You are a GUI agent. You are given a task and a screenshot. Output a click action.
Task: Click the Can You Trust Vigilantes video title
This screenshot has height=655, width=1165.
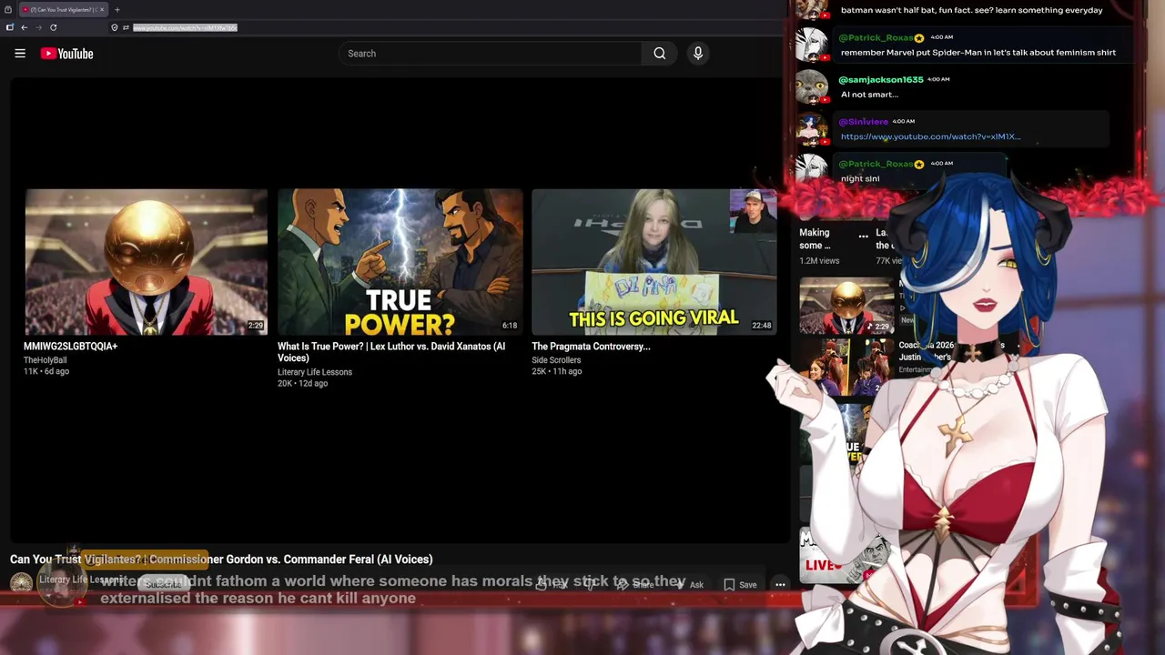coord(221,559)
